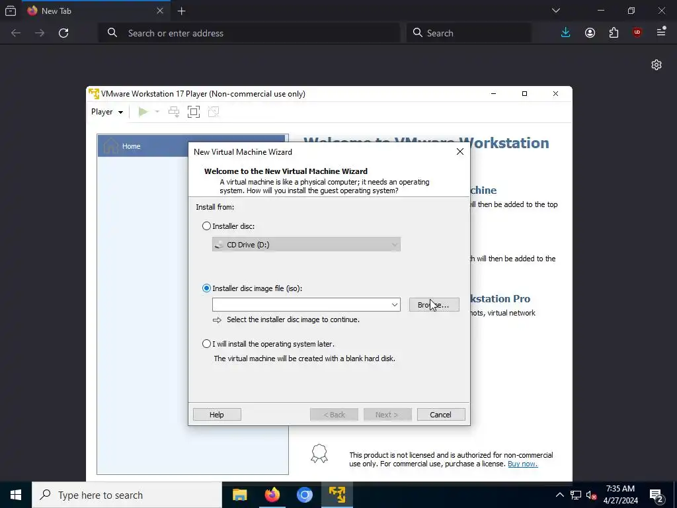The height and width of the screenshot is (508, 677).
Task: Open File Explorer from taskbar
Action: tap(239, 495)
